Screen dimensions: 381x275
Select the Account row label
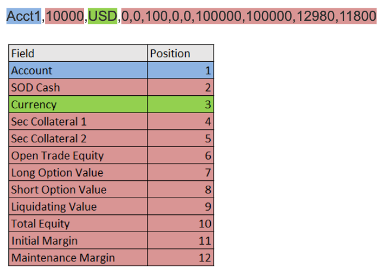point(78,70)
